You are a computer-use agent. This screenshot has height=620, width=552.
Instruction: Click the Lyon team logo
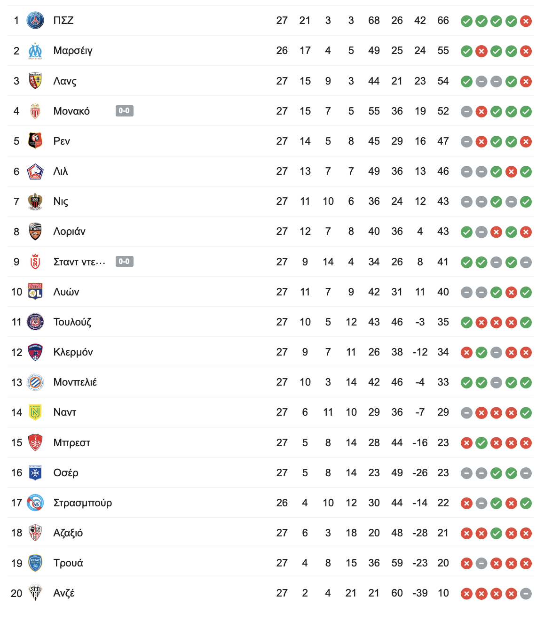(35, 292)
